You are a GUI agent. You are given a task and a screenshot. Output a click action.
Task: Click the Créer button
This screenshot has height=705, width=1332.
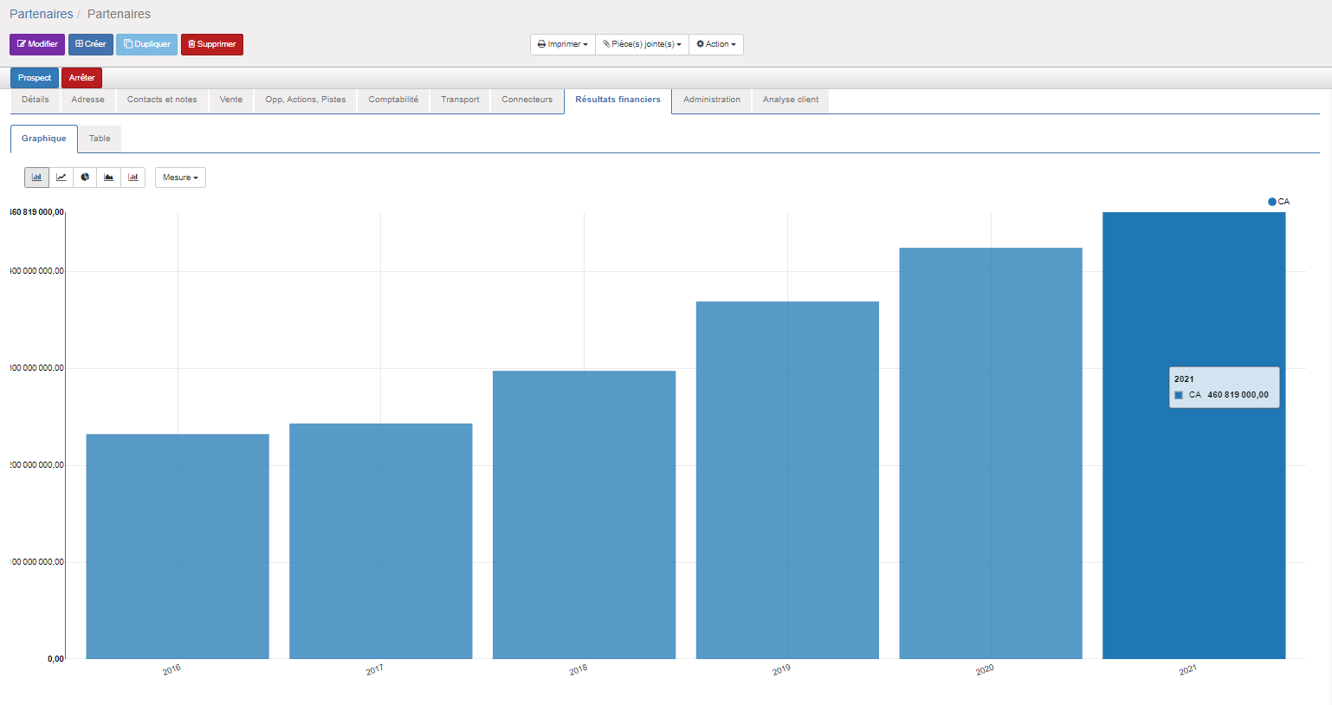coord(91,44)
